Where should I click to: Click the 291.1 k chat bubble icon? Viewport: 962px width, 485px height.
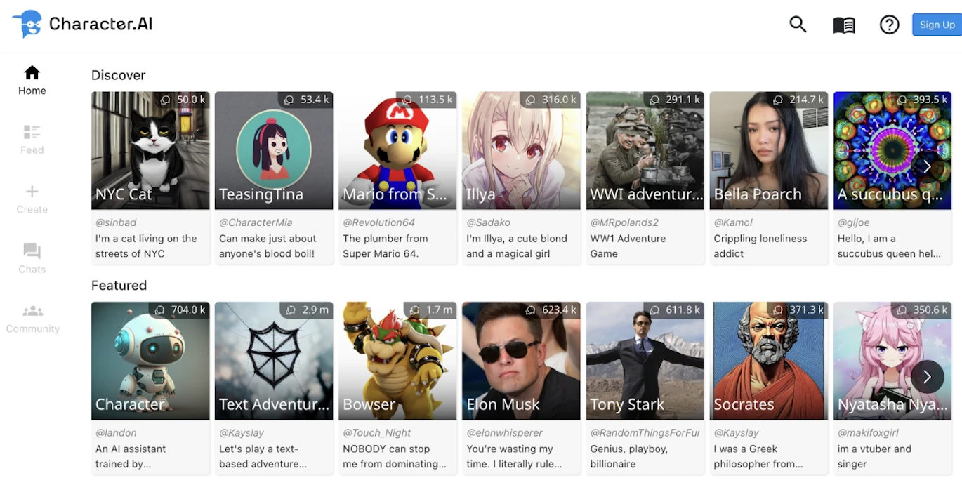tap(654, 100)
